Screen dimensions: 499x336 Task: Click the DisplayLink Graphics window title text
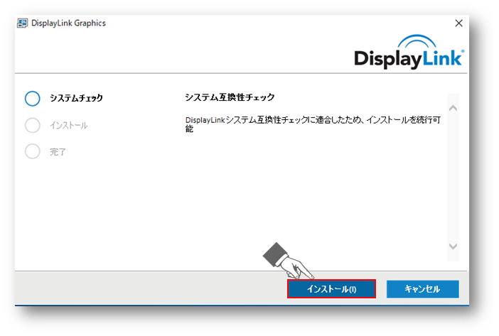[68, 23]
